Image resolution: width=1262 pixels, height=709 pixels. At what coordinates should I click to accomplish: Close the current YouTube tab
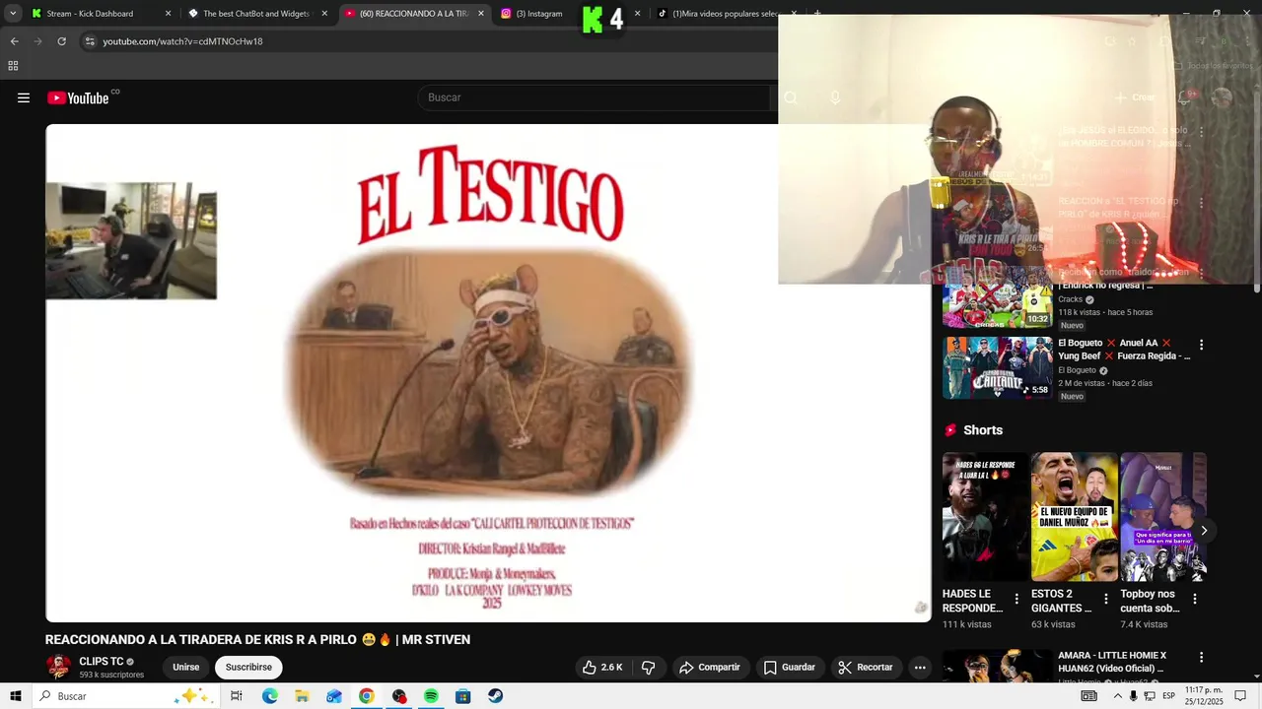coord(481,14)
